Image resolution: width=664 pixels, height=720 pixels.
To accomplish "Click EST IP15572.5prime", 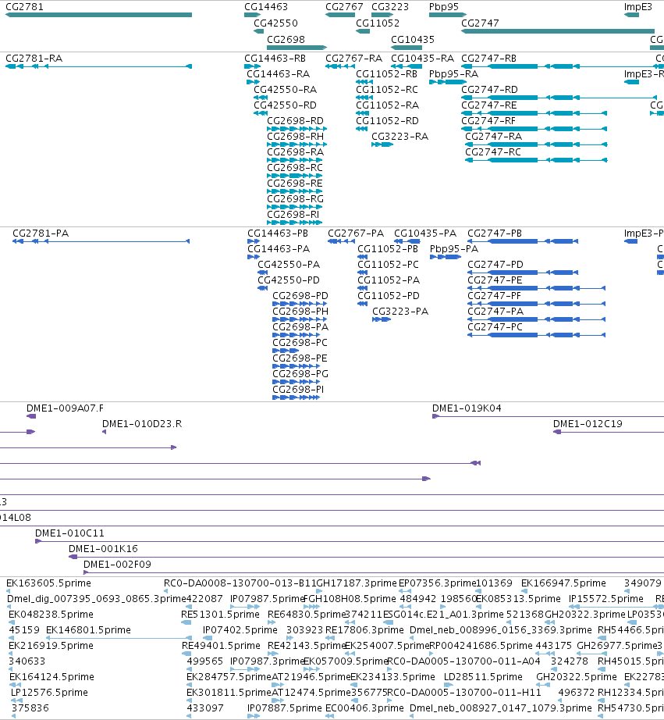I will coord(606,599).
